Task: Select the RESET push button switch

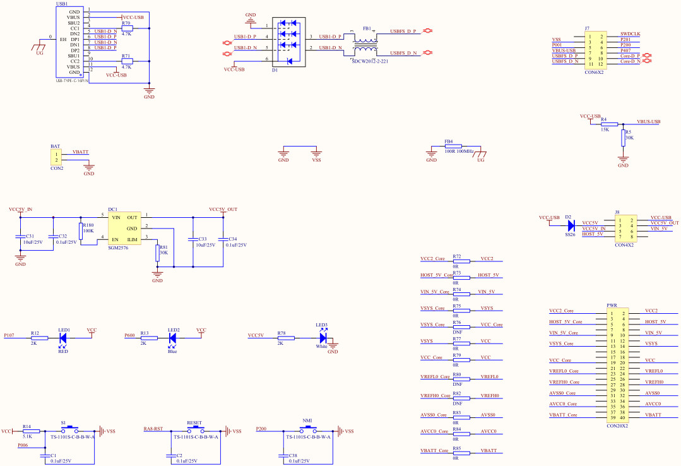Action: [x=194, y=431]
